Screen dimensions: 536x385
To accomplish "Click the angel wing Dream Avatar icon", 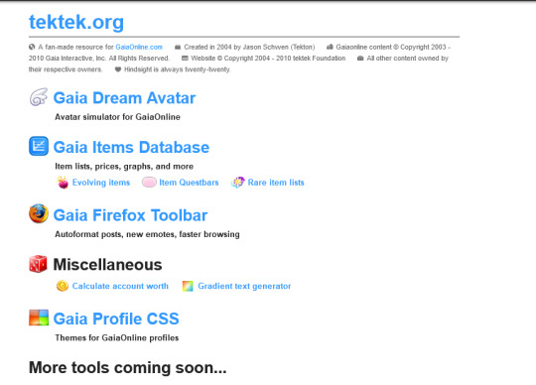I will click(x=39, y=97).
